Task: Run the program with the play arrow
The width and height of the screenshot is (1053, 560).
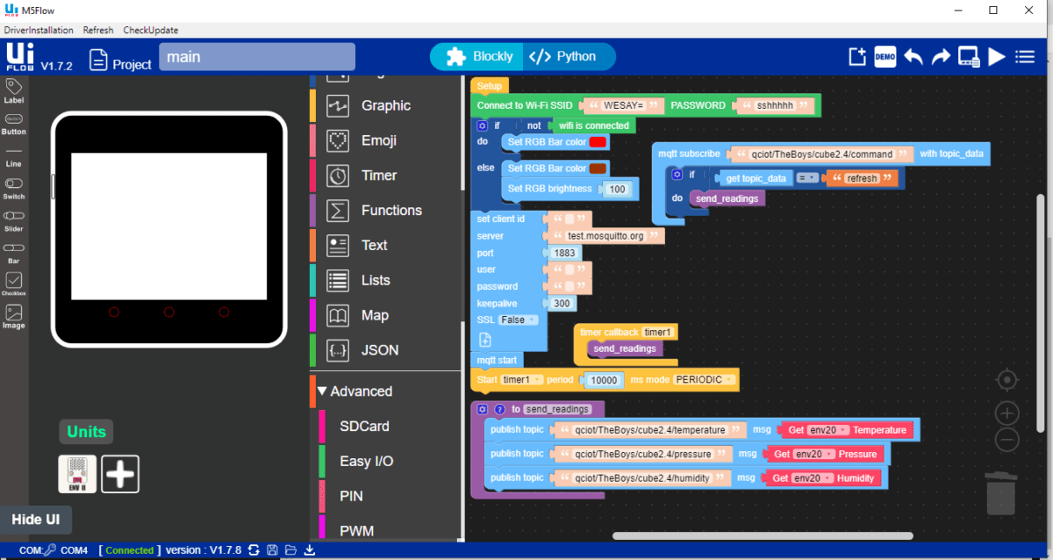Action: pyautogui.click(x=996, y=56)
